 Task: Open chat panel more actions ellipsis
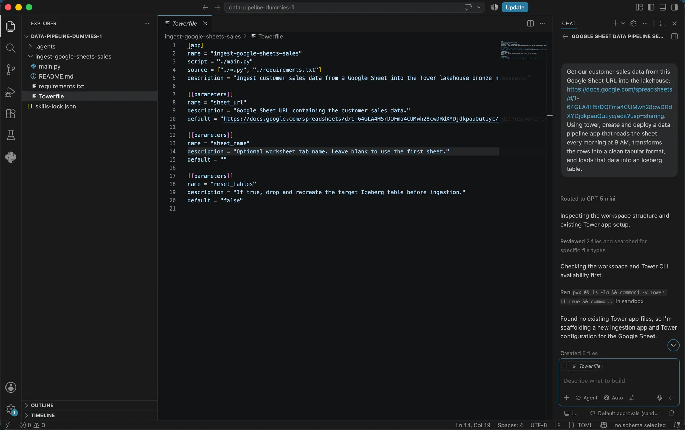click(645, 23)
